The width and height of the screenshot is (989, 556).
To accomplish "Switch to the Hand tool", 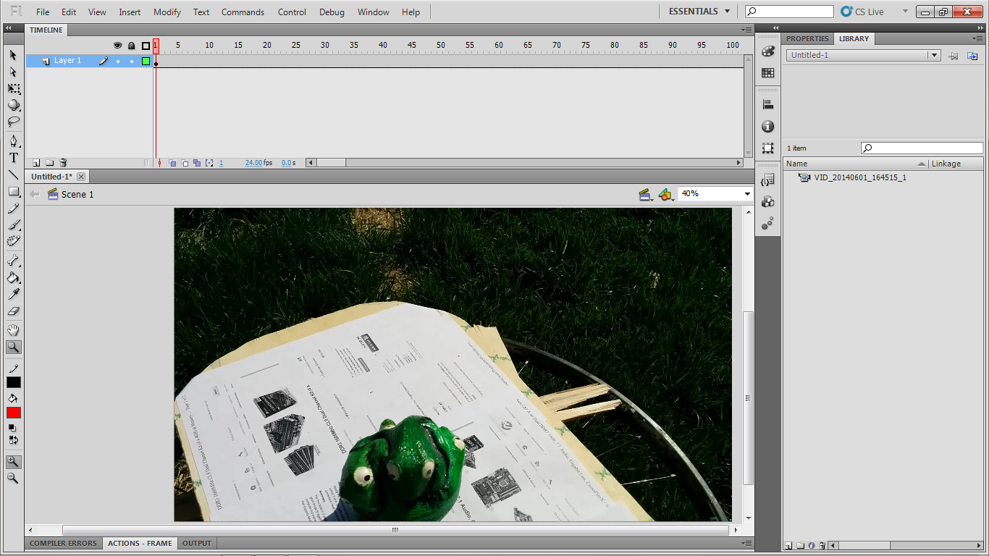I will (x=13, y=330).
